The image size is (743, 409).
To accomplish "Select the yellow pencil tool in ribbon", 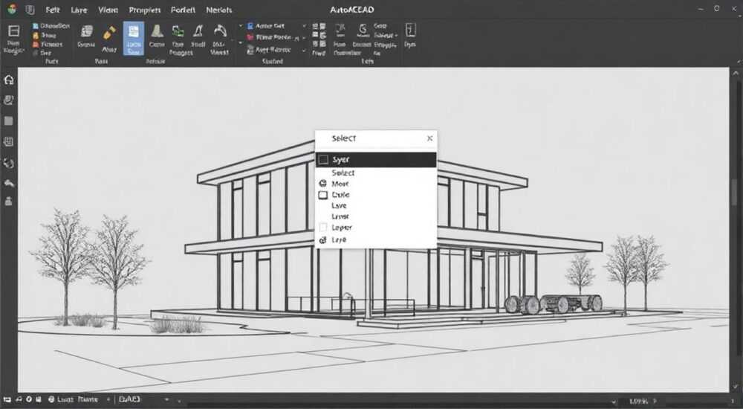I will [x=109, y=33].
